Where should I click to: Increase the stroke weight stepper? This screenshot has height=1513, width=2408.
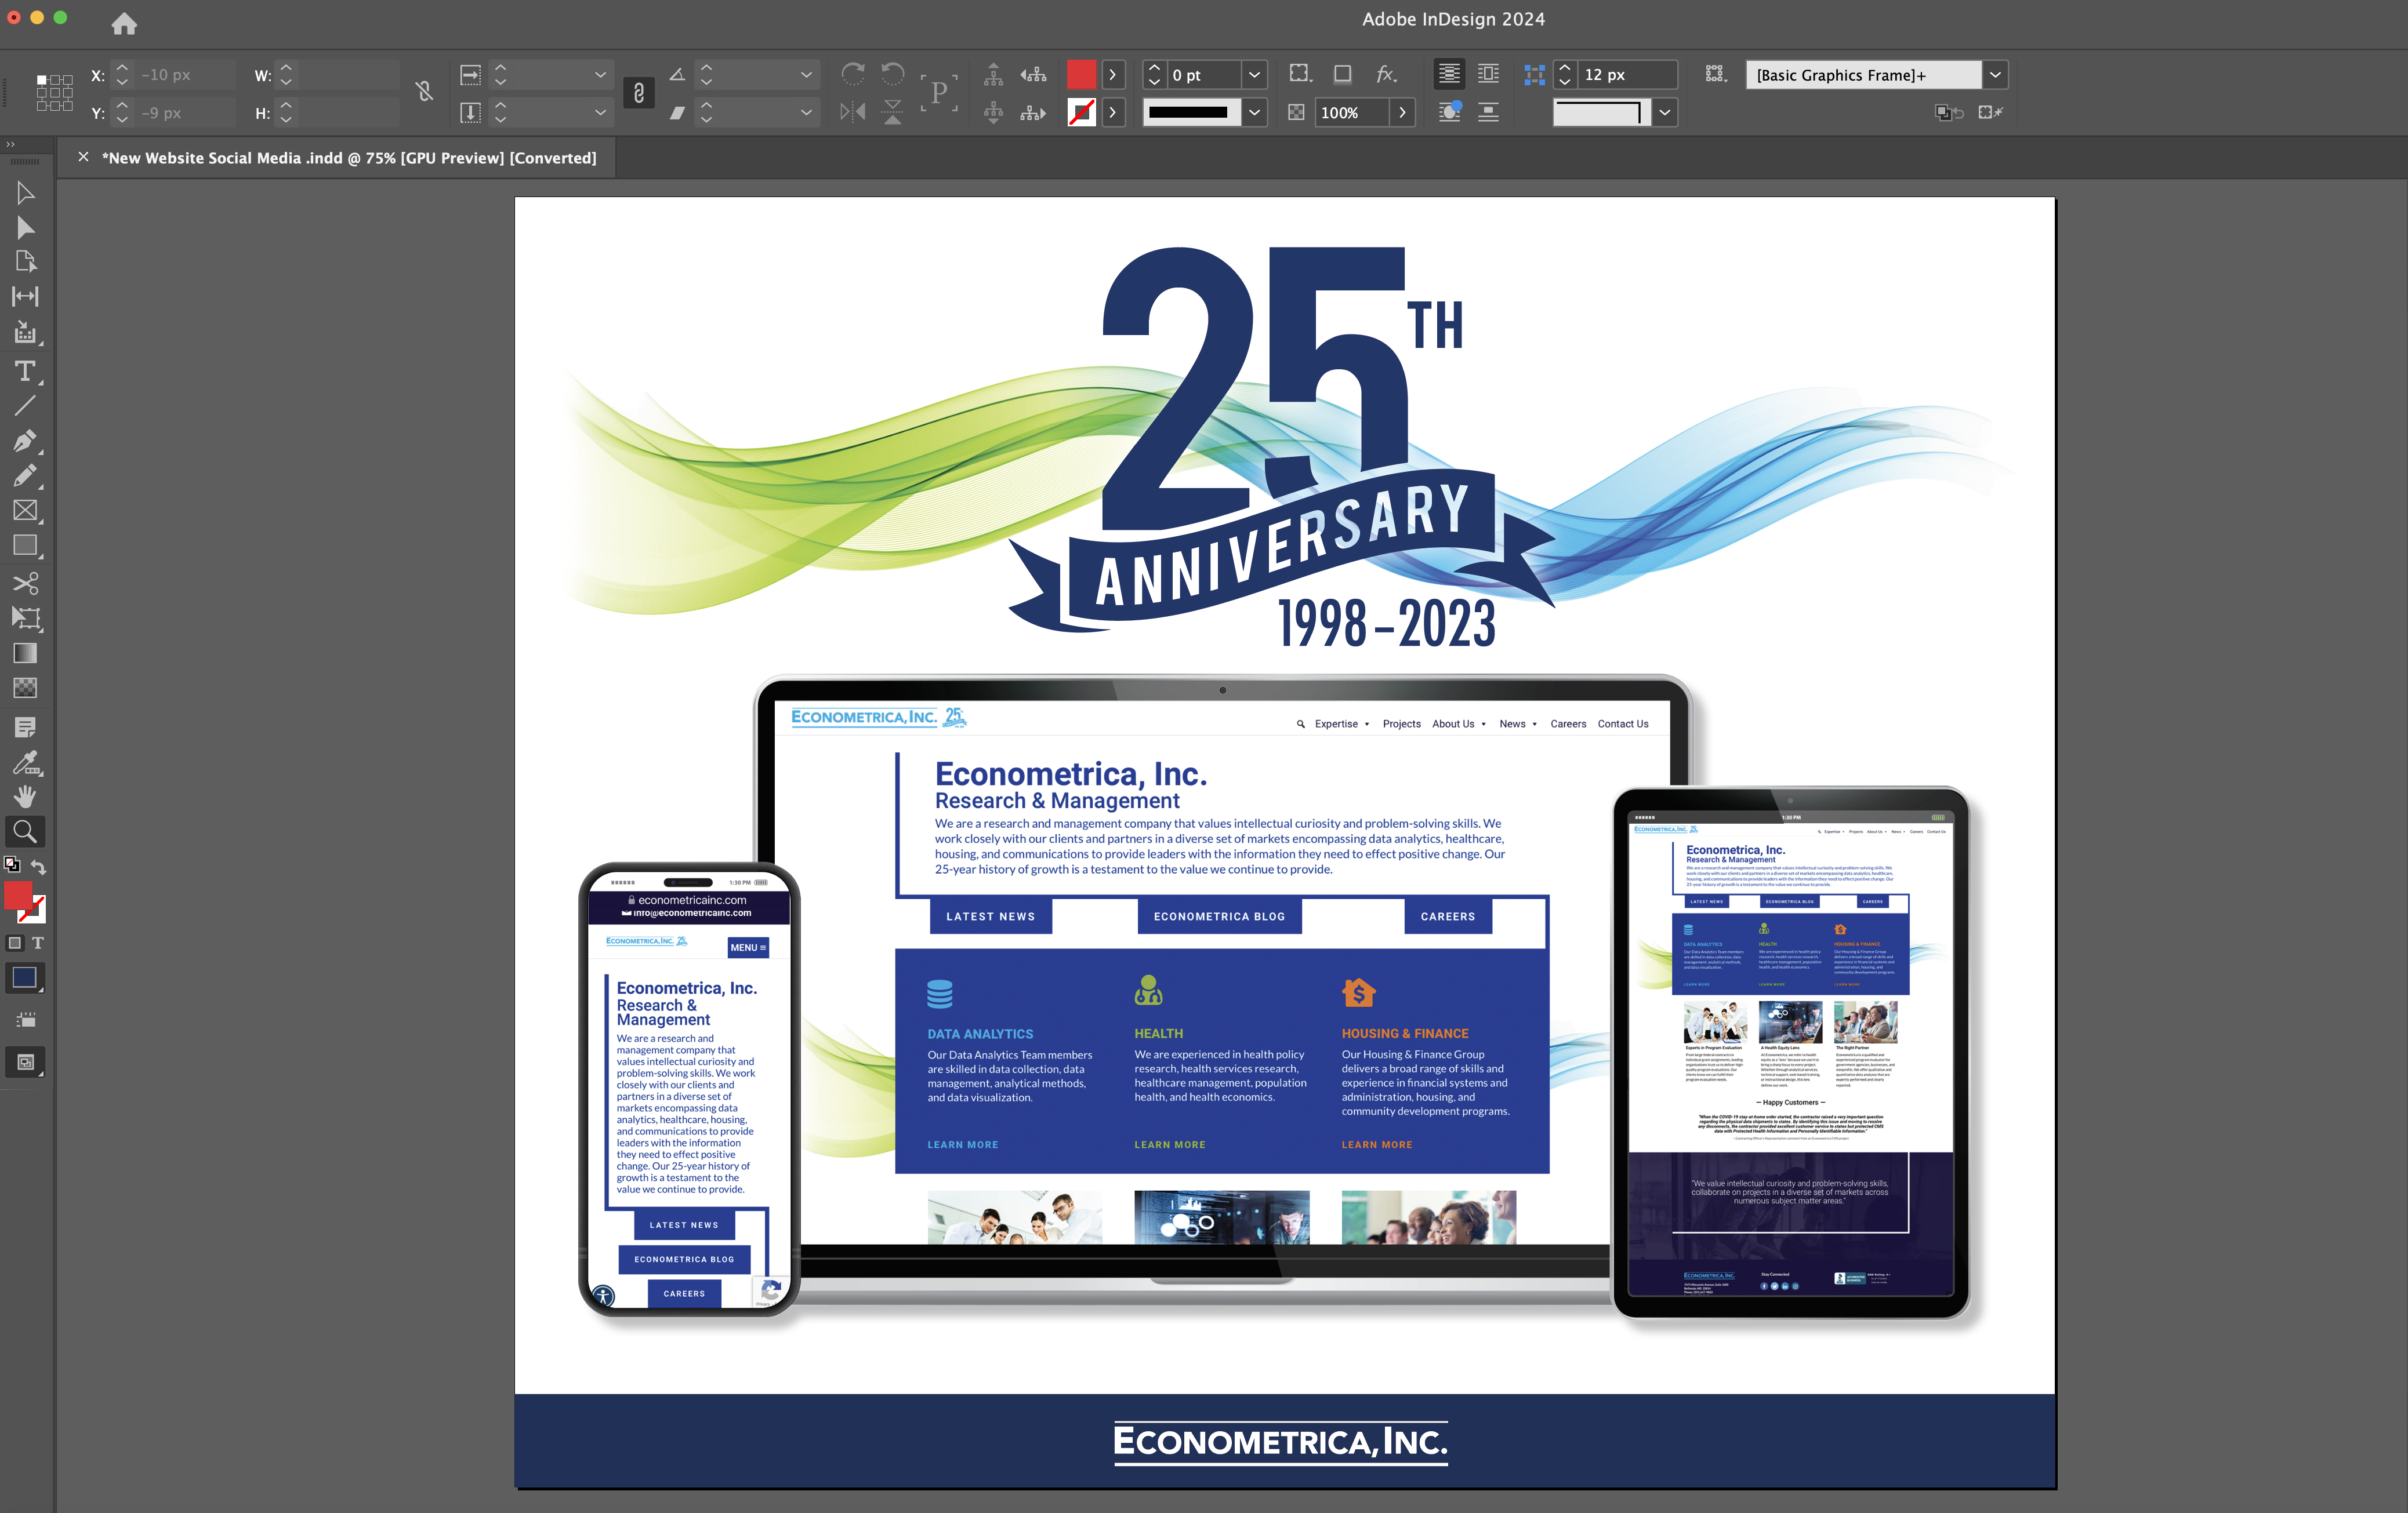pyautogui.click(x=1155, y=68)
